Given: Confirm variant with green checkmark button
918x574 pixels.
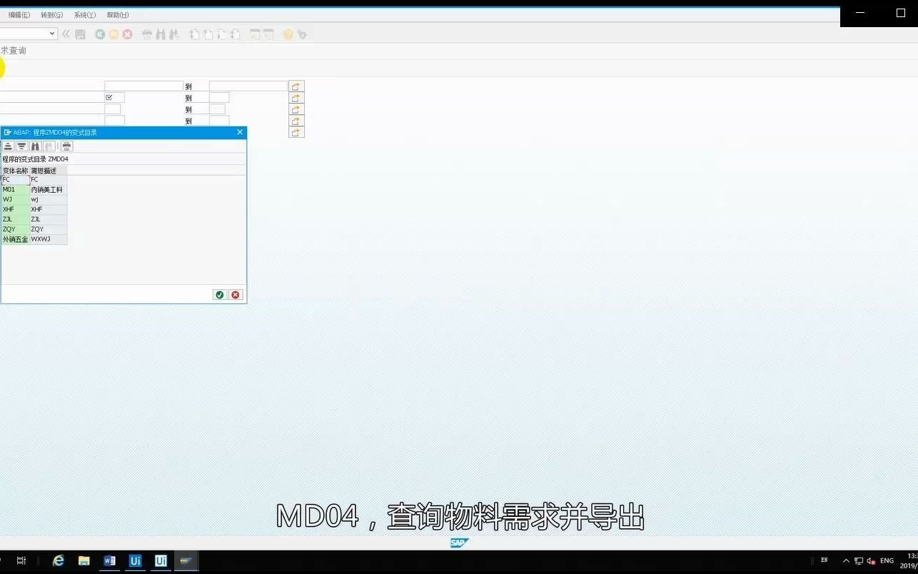Looking at the screenshot, I should pyautogui.click(x=220, y=295).
